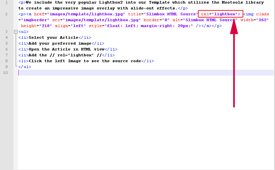The width and height of the screenshot is (275, 170).
Task: Collapse the <ul> fold marker on line 3
Action: point(15,32)
